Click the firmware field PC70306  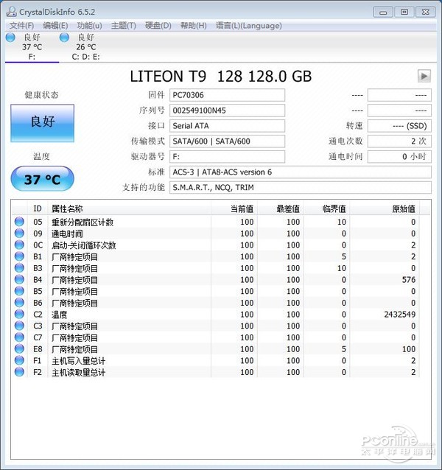point(227,95)
